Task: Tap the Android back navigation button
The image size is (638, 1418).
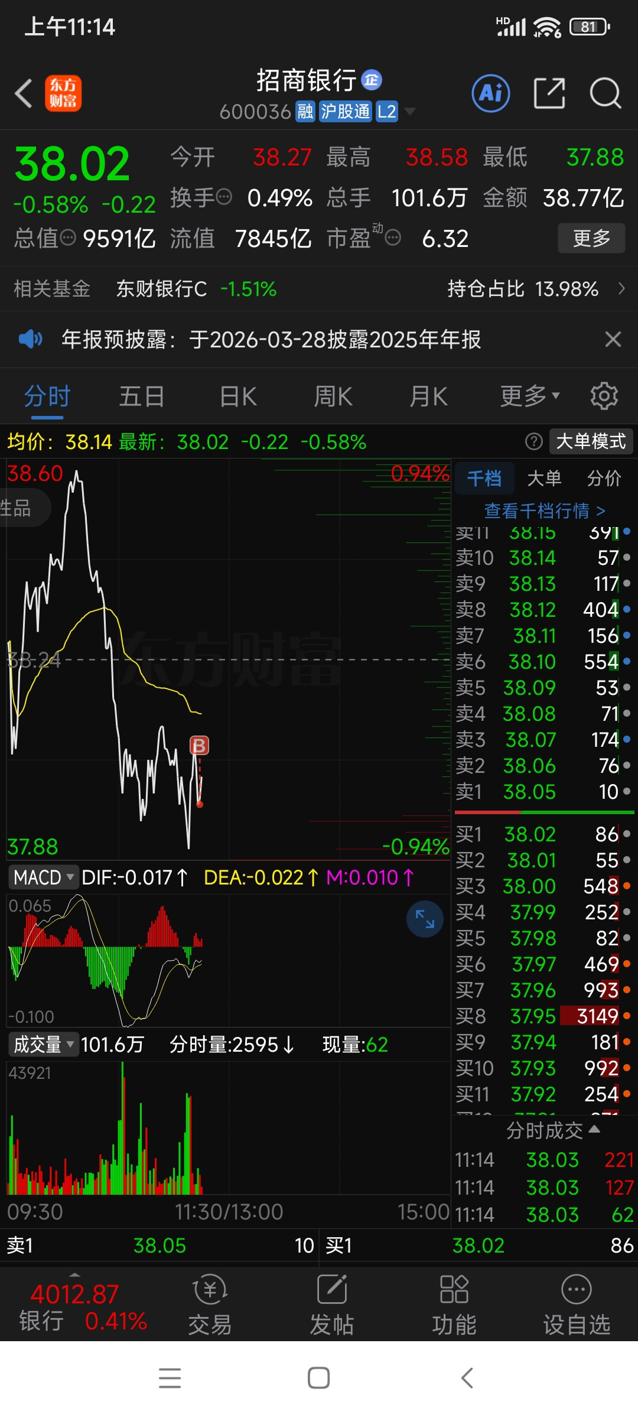Action: (467, 1378)
